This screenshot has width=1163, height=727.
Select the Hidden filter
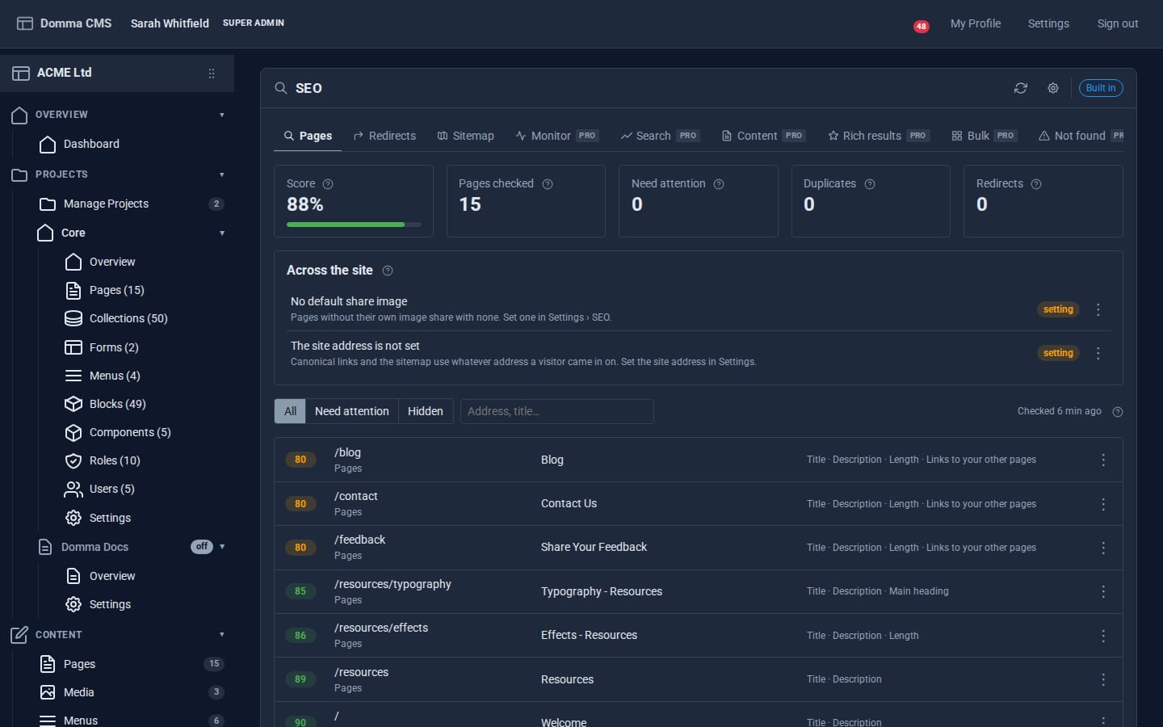tap(426, 411)
